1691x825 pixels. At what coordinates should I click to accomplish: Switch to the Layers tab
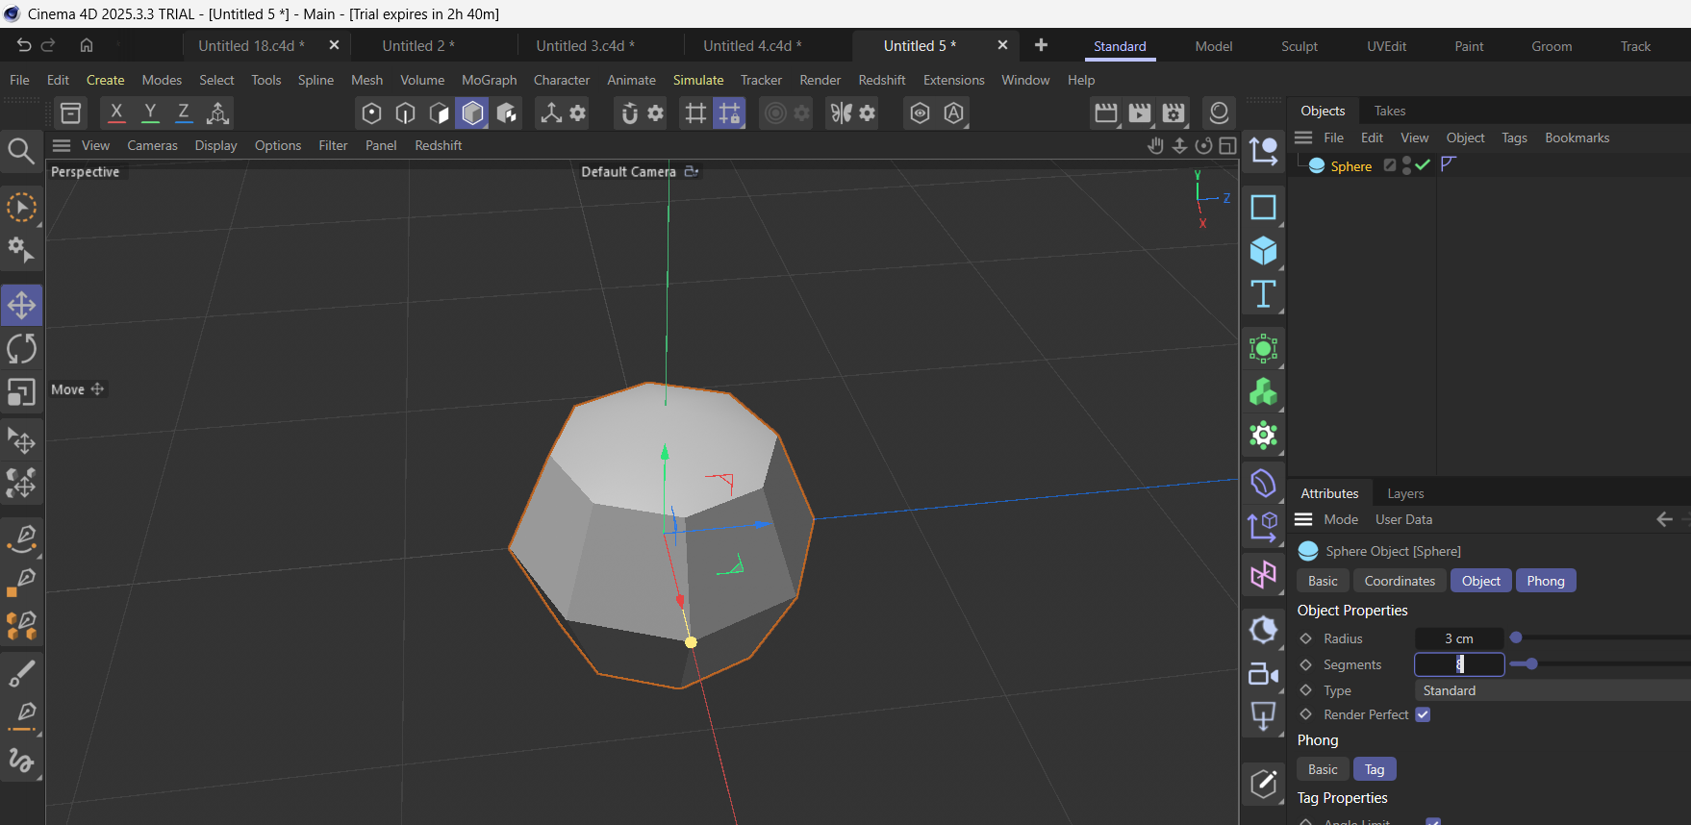tap(1405, 493)
